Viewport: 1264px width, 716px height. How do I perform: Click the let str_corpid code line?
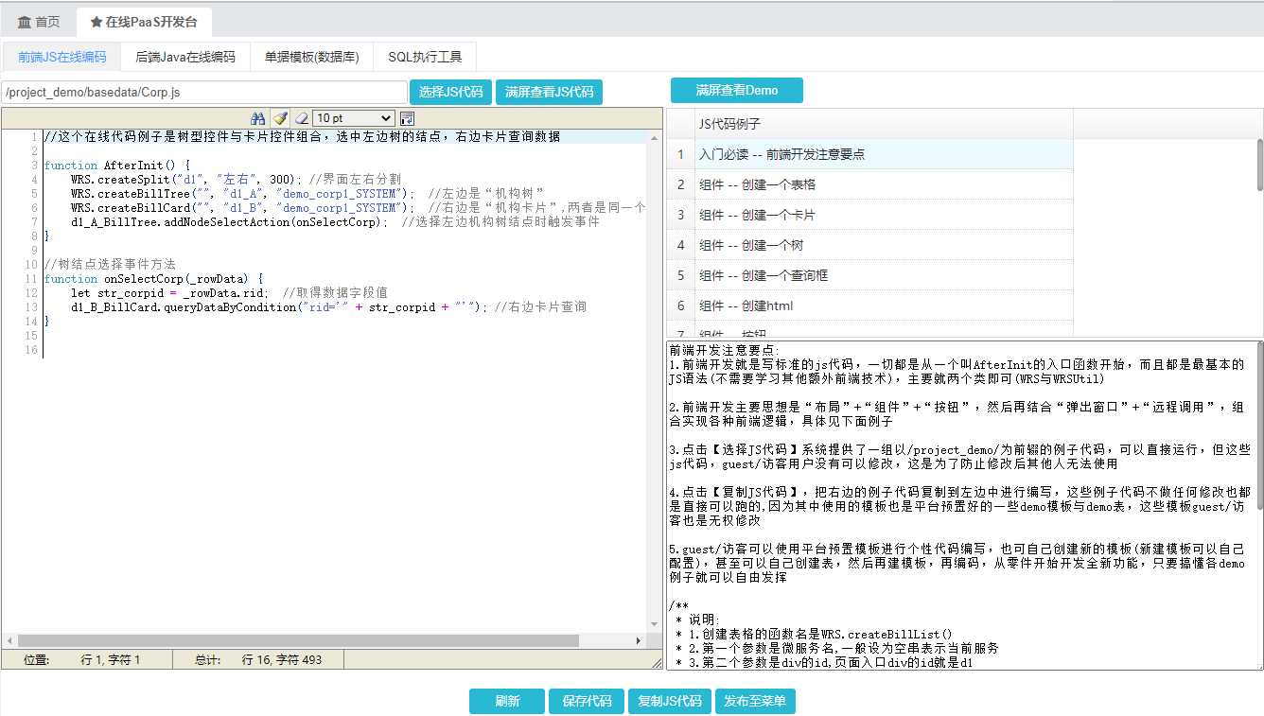click(229, 292)
